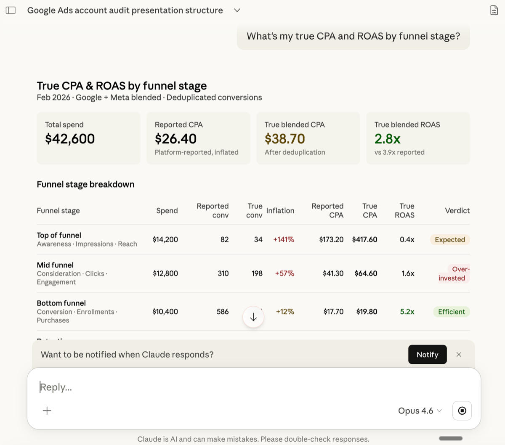Viewport: 505px width, 445px height.
Task: Select the Efficient verdict badge
Action: tap(451, 312)
